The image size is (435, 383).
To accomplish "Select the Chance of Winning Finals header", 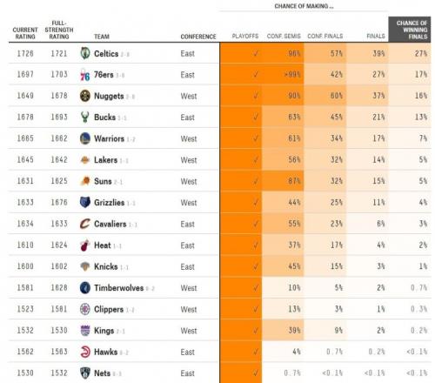I will click(410, 30).
